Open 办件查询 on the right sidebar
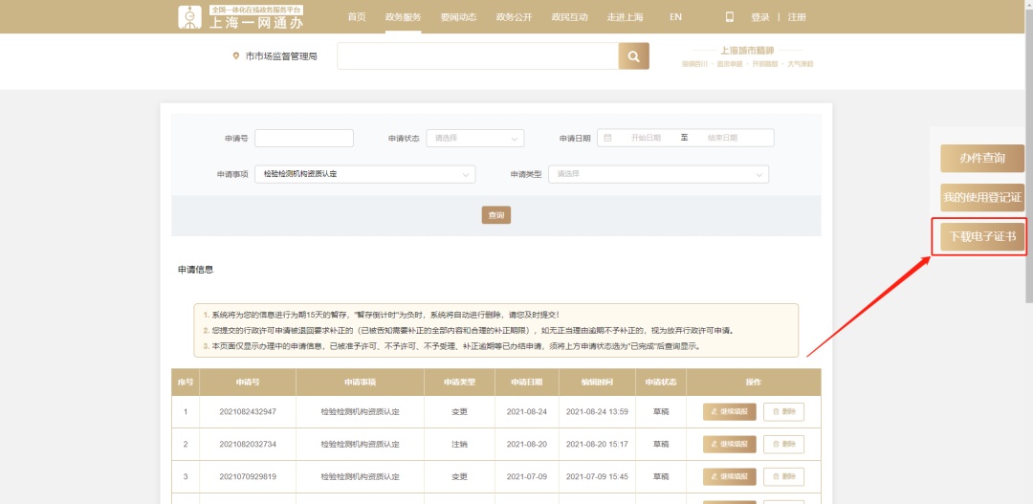Screen dimensions: 1033x504 pyautogui.click(x=981, y=159)
